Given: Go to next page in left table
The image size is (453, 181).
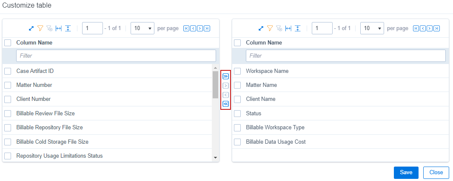Looking at the screenshot, I should [200, 28].
